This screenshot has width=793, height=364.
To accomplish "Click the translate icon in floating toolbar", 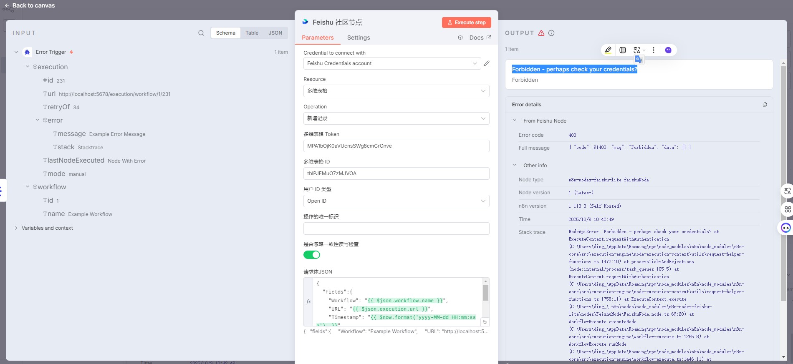I will [x=637, y=50].
